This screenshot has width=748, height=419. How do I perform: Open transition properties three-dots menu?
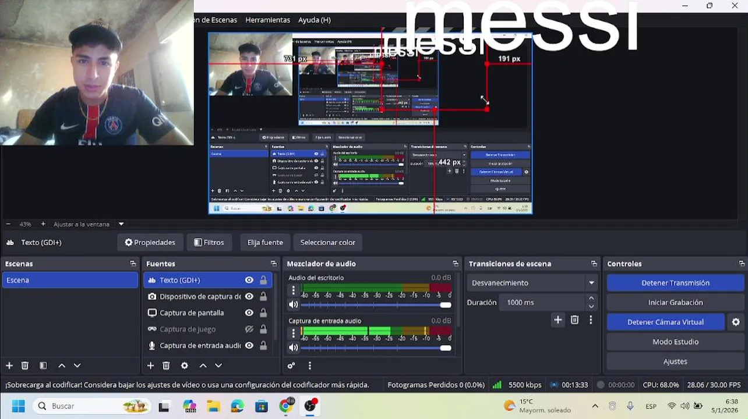(x=591, y=319)
